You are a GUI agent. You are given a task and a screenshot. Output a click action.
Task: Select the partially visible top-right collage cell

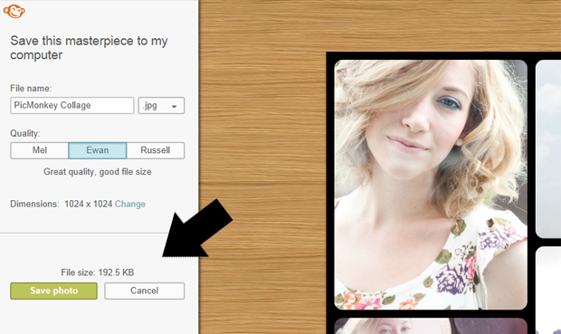(548, 148)
